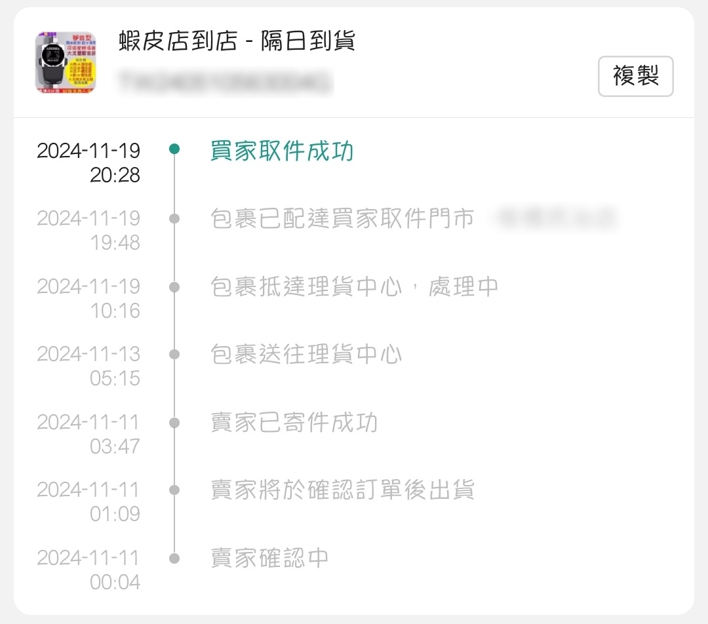The image size is (708, 624).
Task: Select the blurred tracking number text
Action: tap(226, 82)
